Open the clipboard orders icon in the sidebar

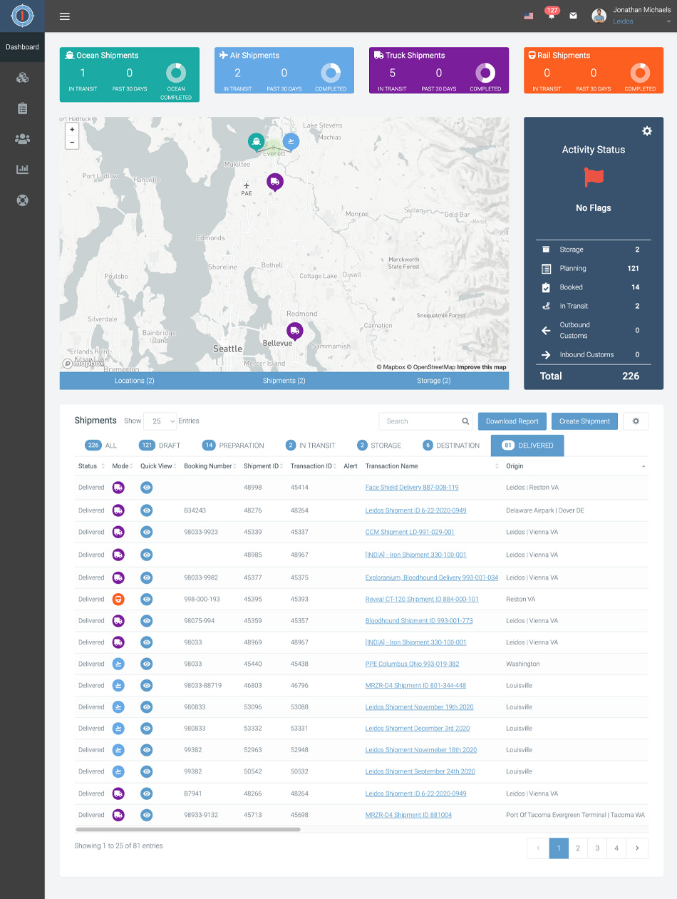click(x=22, y=108)
